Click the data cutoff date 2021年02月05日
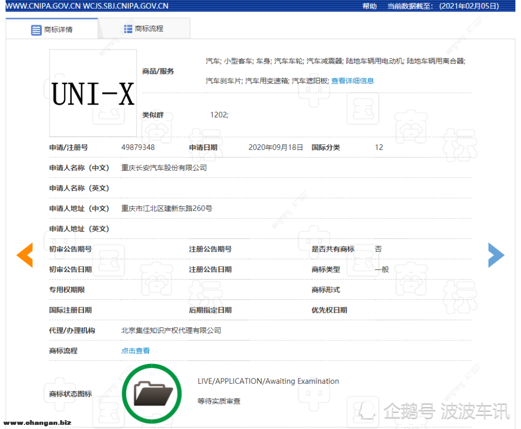The image size is (521, 429). 469,6
